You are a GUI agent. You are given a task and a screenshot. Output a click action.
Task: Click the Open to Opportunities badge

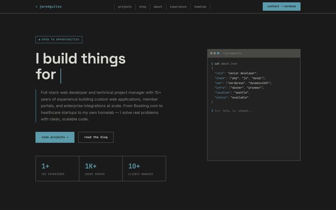pos(59,40)
